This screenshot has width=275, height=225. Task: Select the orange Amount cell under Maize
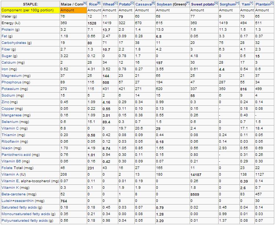click(x=73, y=10)
